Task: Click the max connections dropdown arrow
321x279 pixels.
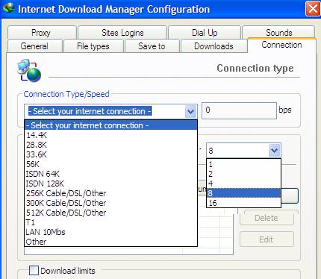Action: [274, 151]
